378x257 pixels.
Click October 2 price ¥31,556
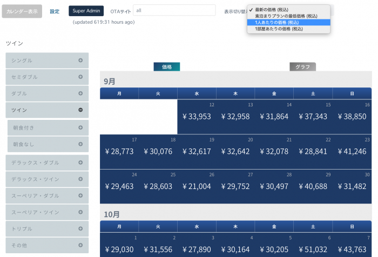tap(158, 249)
